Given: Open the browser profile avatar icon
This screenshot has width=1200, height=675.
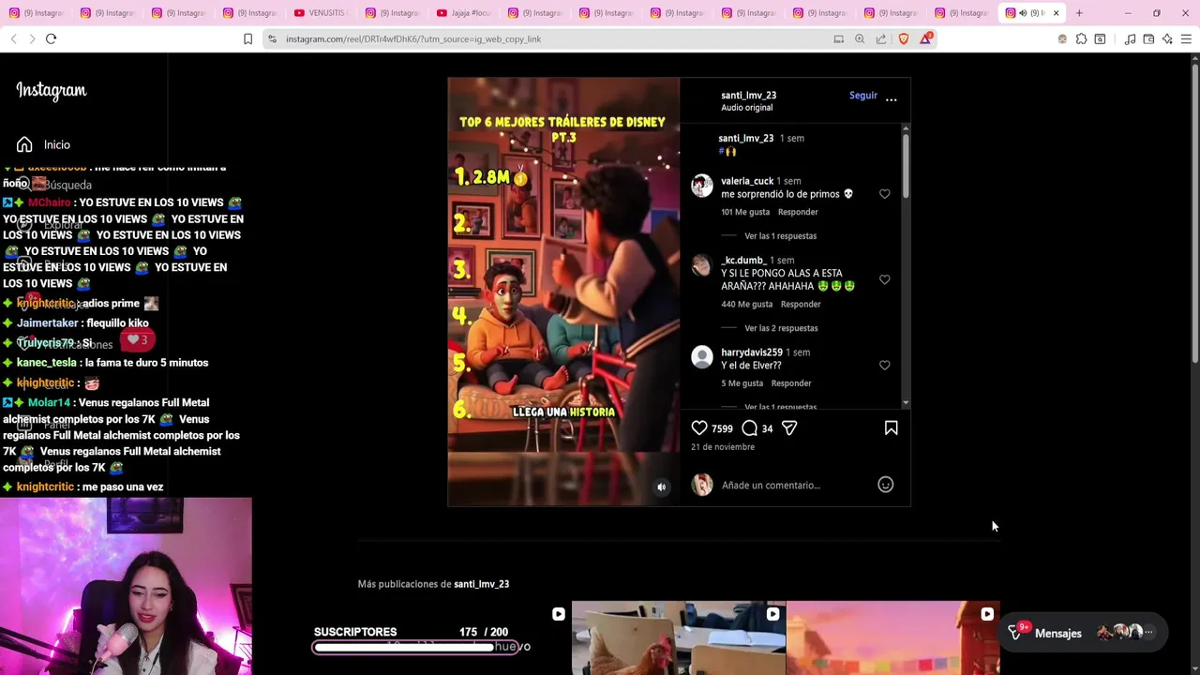Looking at the screenshot, I should click(x=1062, y=38).
